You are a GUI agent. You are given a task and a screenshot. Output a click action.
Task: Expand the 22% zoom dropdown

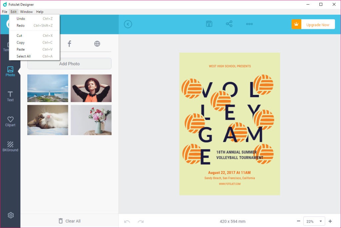coord(314,221)
